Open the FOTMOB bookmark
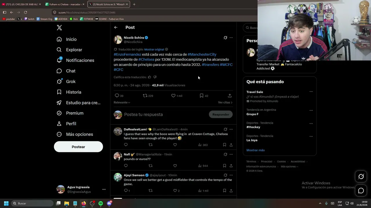Screen dimensions: 371x208 coord(86,19)
